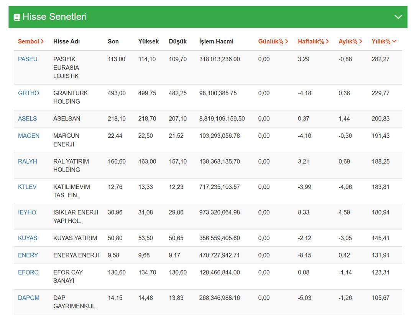The image size is (414, 315).
Task: Open the KTLEV symbol link
Action: (27, 187)
